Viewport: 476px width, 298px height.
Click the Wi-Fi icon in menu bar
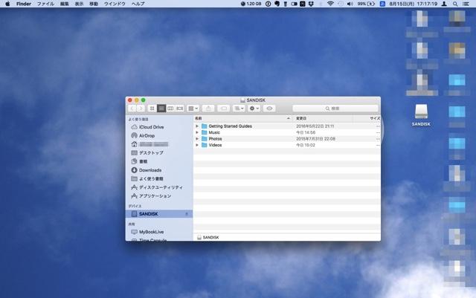(x=329, y=4)
